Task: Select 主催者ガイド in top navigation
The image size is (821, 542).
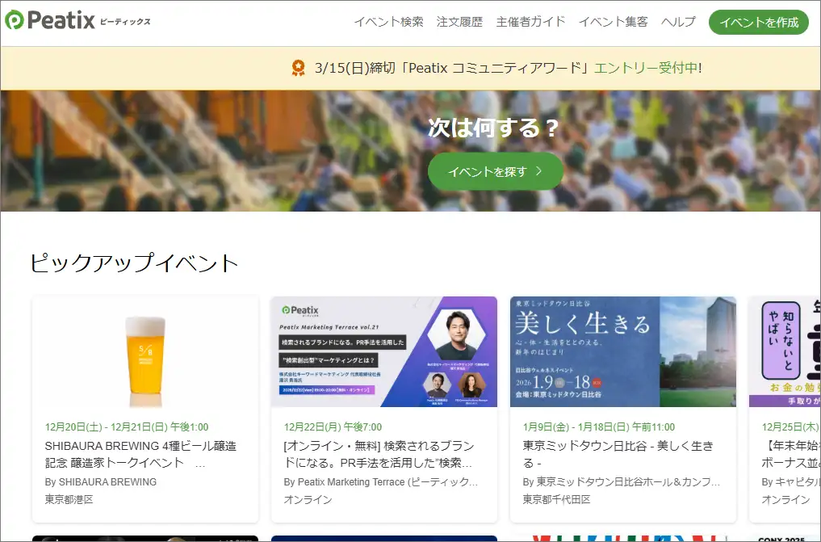Action: click(530, 22)
